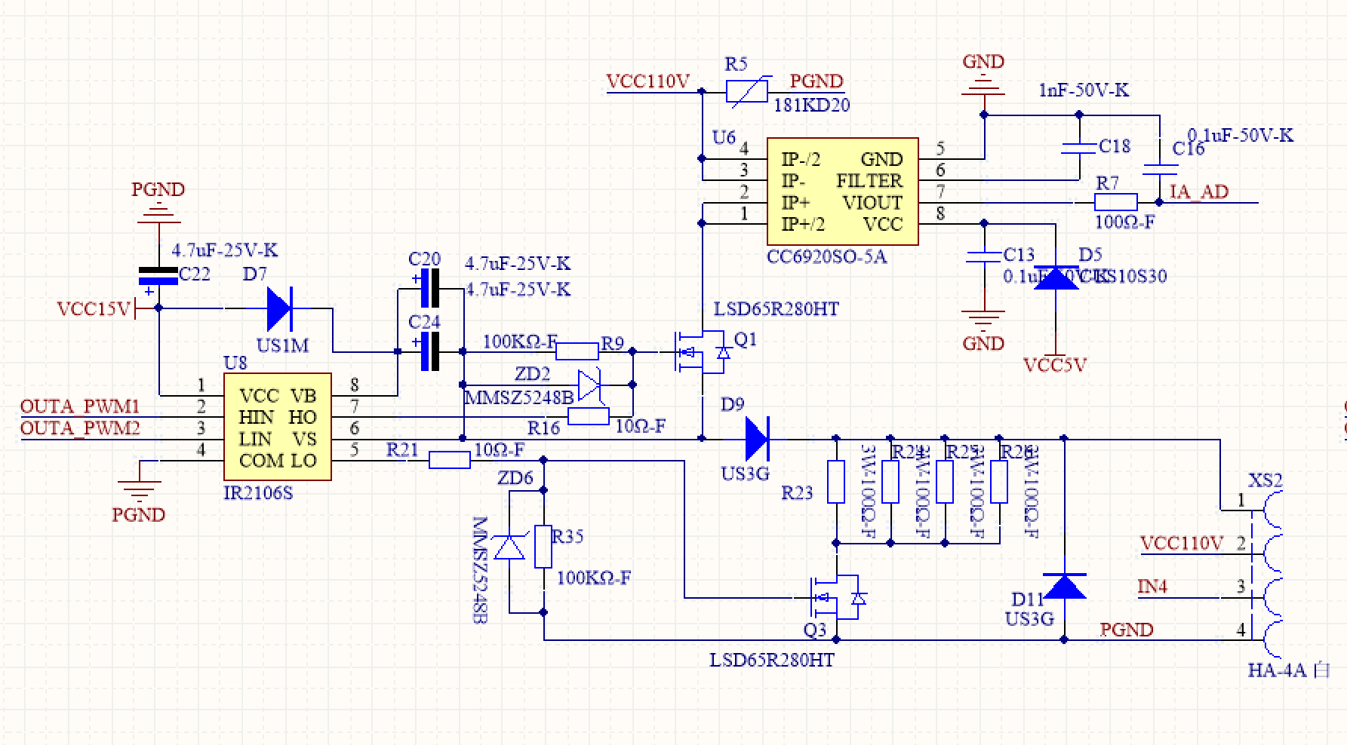Screen dimensions: 1347x745
Task: Select the LSD65R280HT label above Q1
Action: [776, 309]
